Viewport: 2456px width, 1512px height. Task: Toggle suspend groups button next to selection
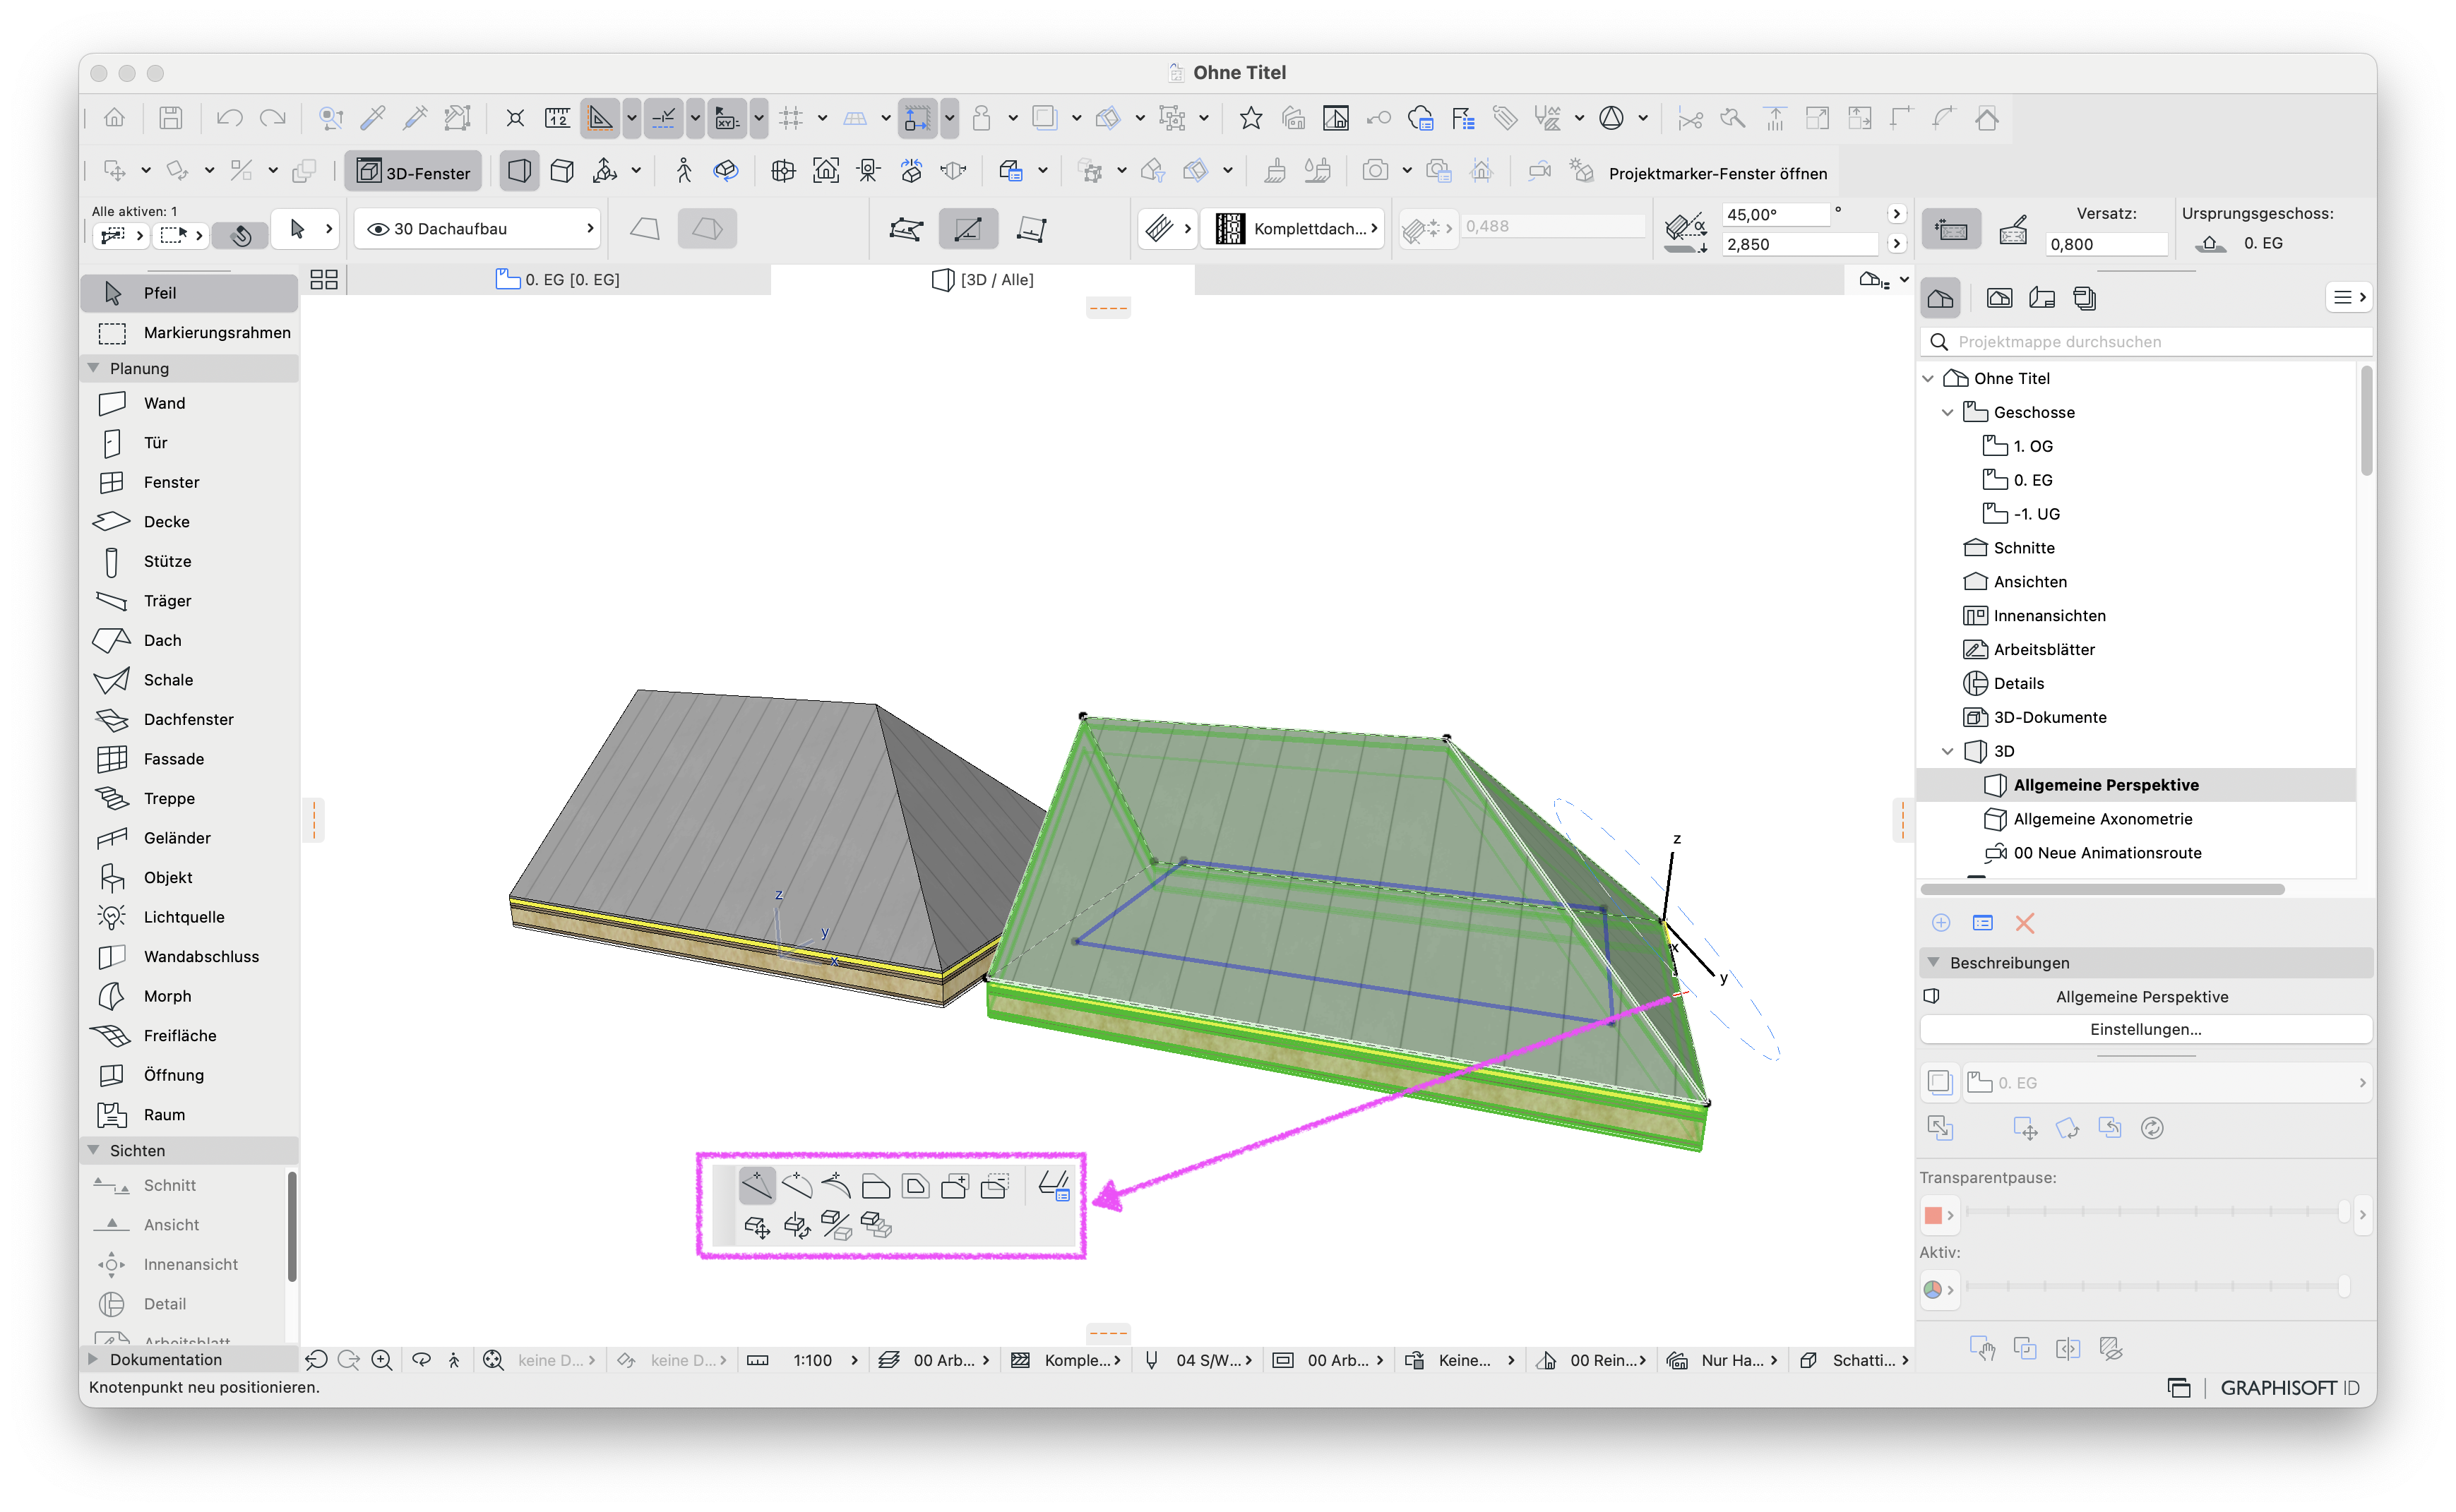(x=241, y=235)
